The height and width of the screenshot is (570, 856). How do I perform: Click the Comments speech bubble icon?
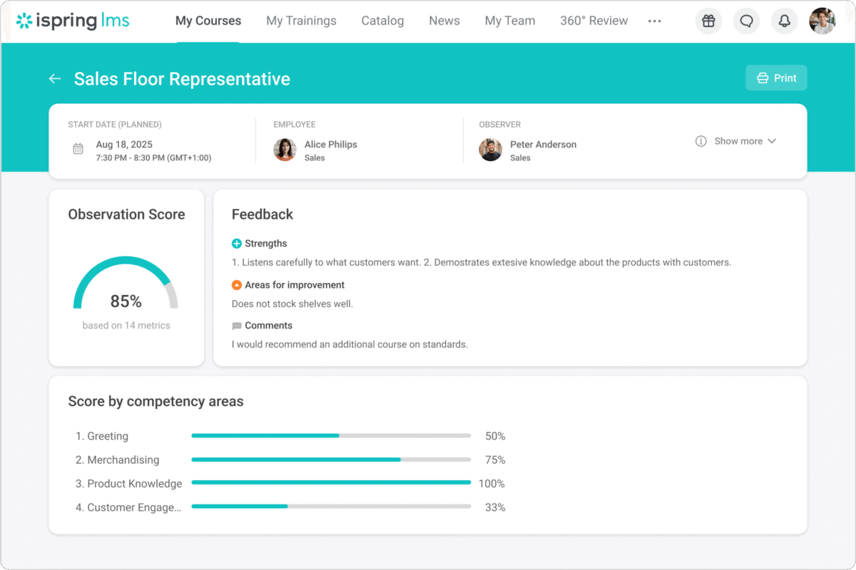click(x=237, y=326)
